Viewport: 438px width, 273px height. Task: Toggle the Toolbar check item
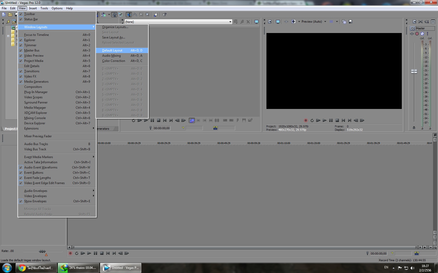[x=57, y=14]
